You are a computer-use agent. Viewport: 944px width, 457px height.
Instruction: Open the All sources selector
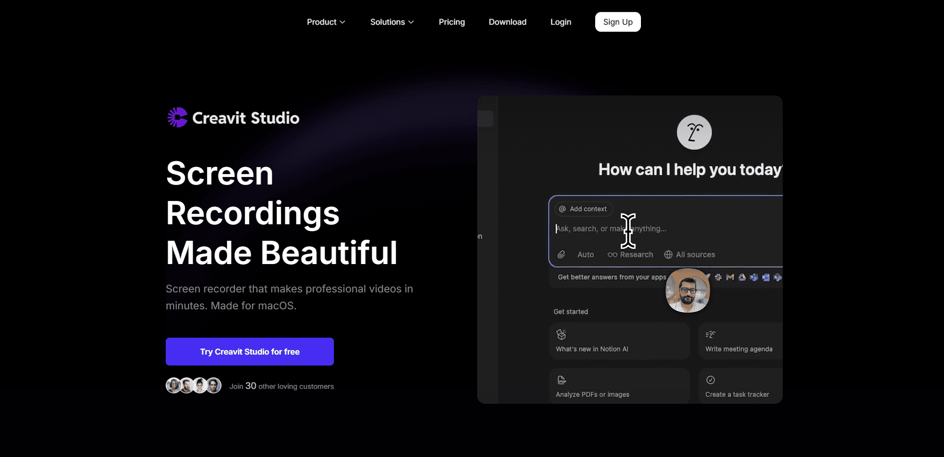(x=690, y=255)
